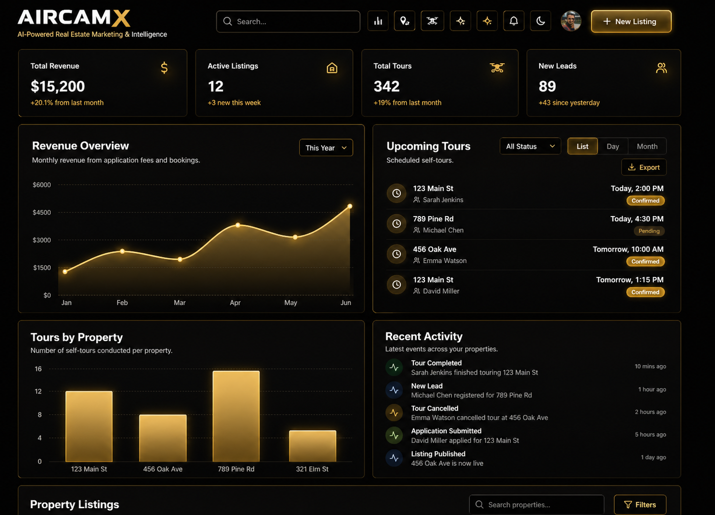Click the gold sparkle AI icon
The image size is (715, 515).
(487, 21)
